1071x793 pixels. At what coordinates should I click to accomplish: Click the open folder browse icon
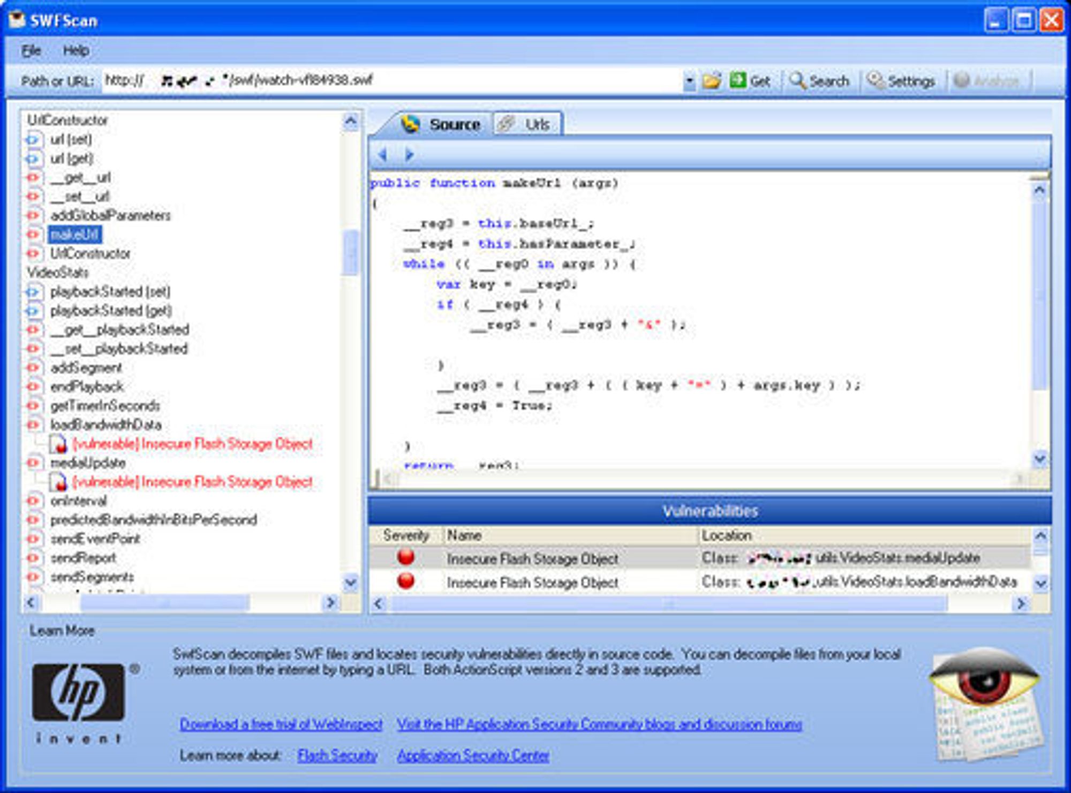pyautogui.click(x=712, y=81)
